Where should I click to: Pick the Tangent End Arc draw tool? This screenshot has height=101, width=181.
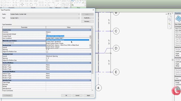tap(78, 3)
